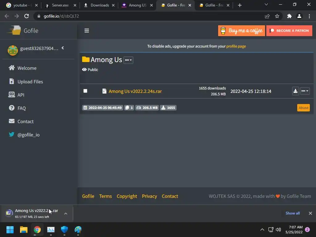Click the 206.5 MB size badge
The image size is (316, 237).
tap(147, 108)
